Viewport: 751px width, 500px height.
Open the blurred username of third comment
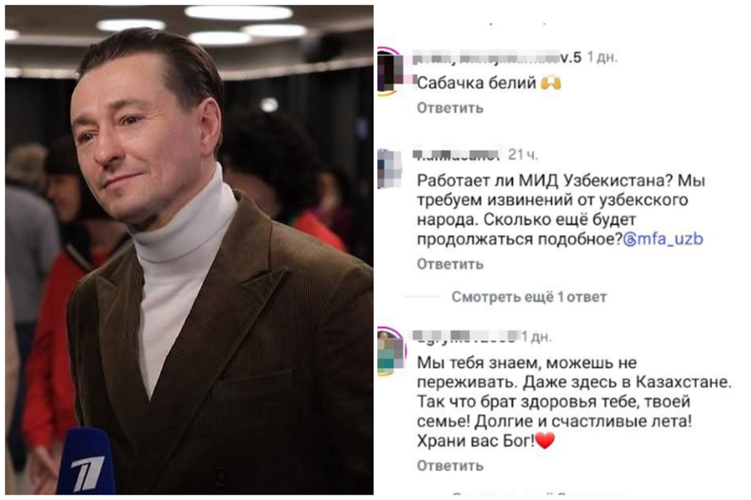point(466,336)
